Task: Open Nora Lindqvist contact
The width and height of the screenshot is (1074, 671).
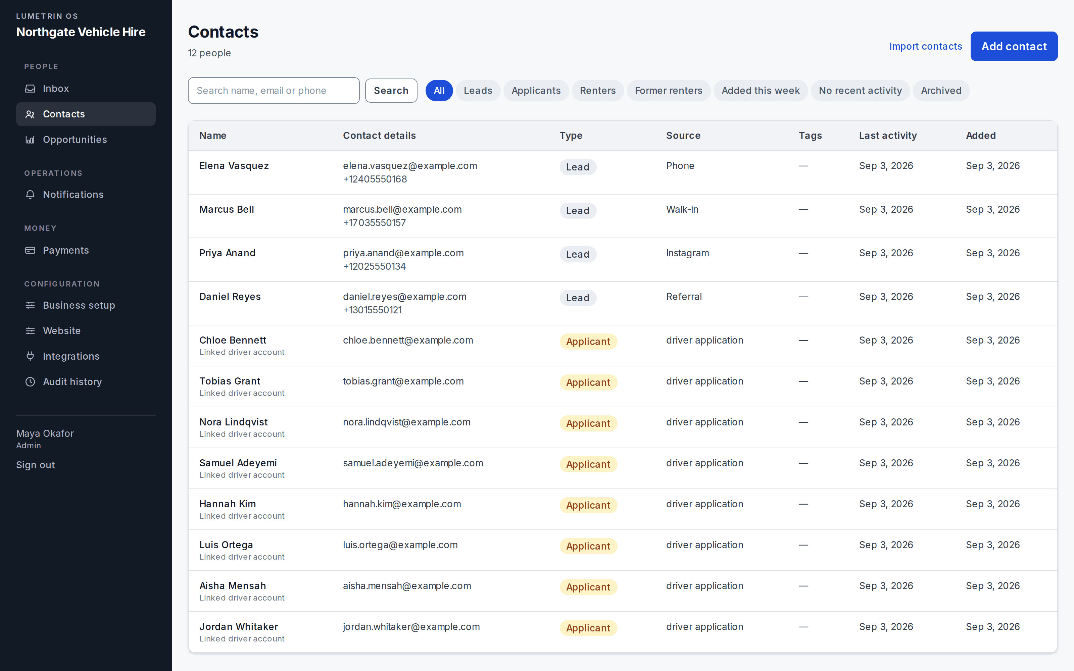Action: (234, 422)
